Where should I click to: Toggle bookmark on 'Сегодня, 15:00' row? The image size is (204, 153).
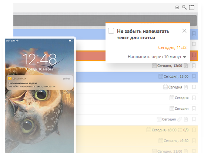click(194, 76)
